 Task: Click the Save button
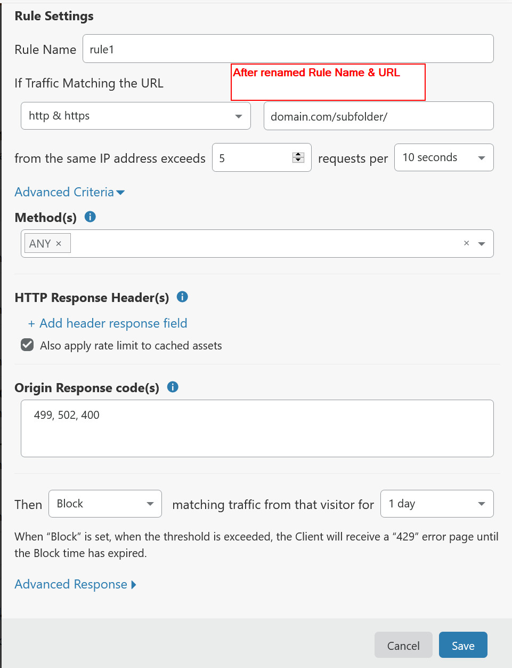(x=462, y=645)
